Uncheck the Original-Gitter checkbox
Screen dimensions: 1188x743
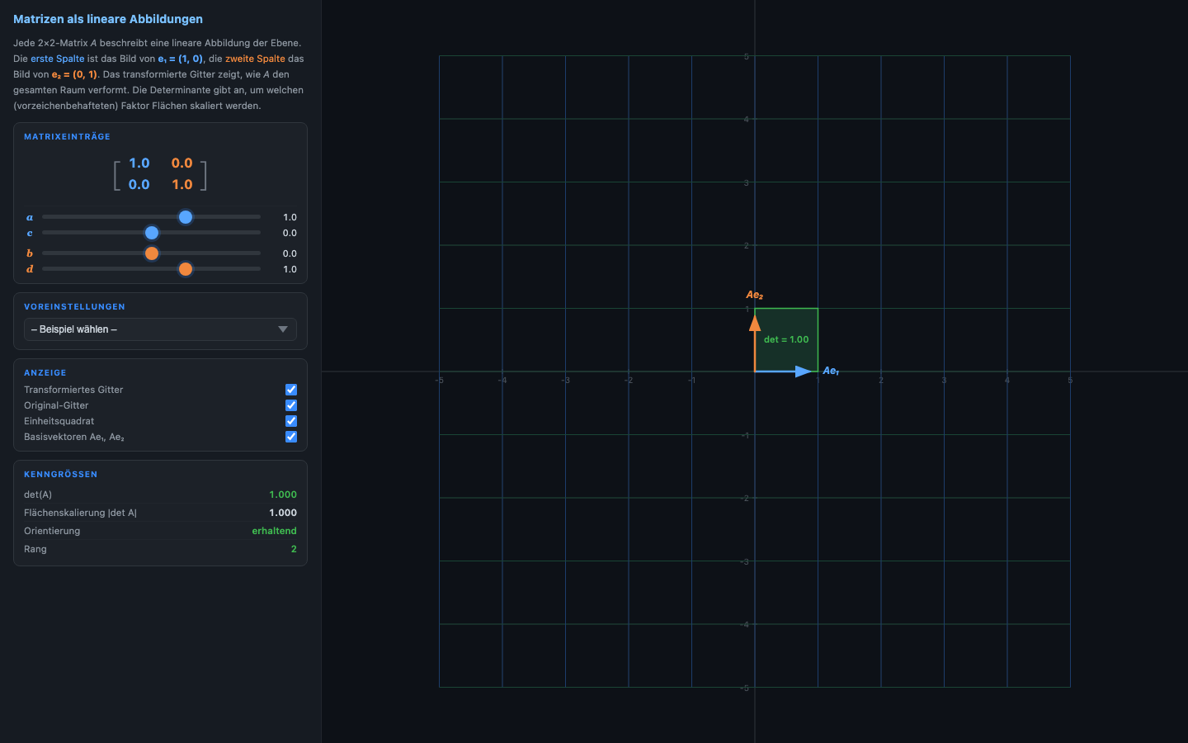coord(291,405)
